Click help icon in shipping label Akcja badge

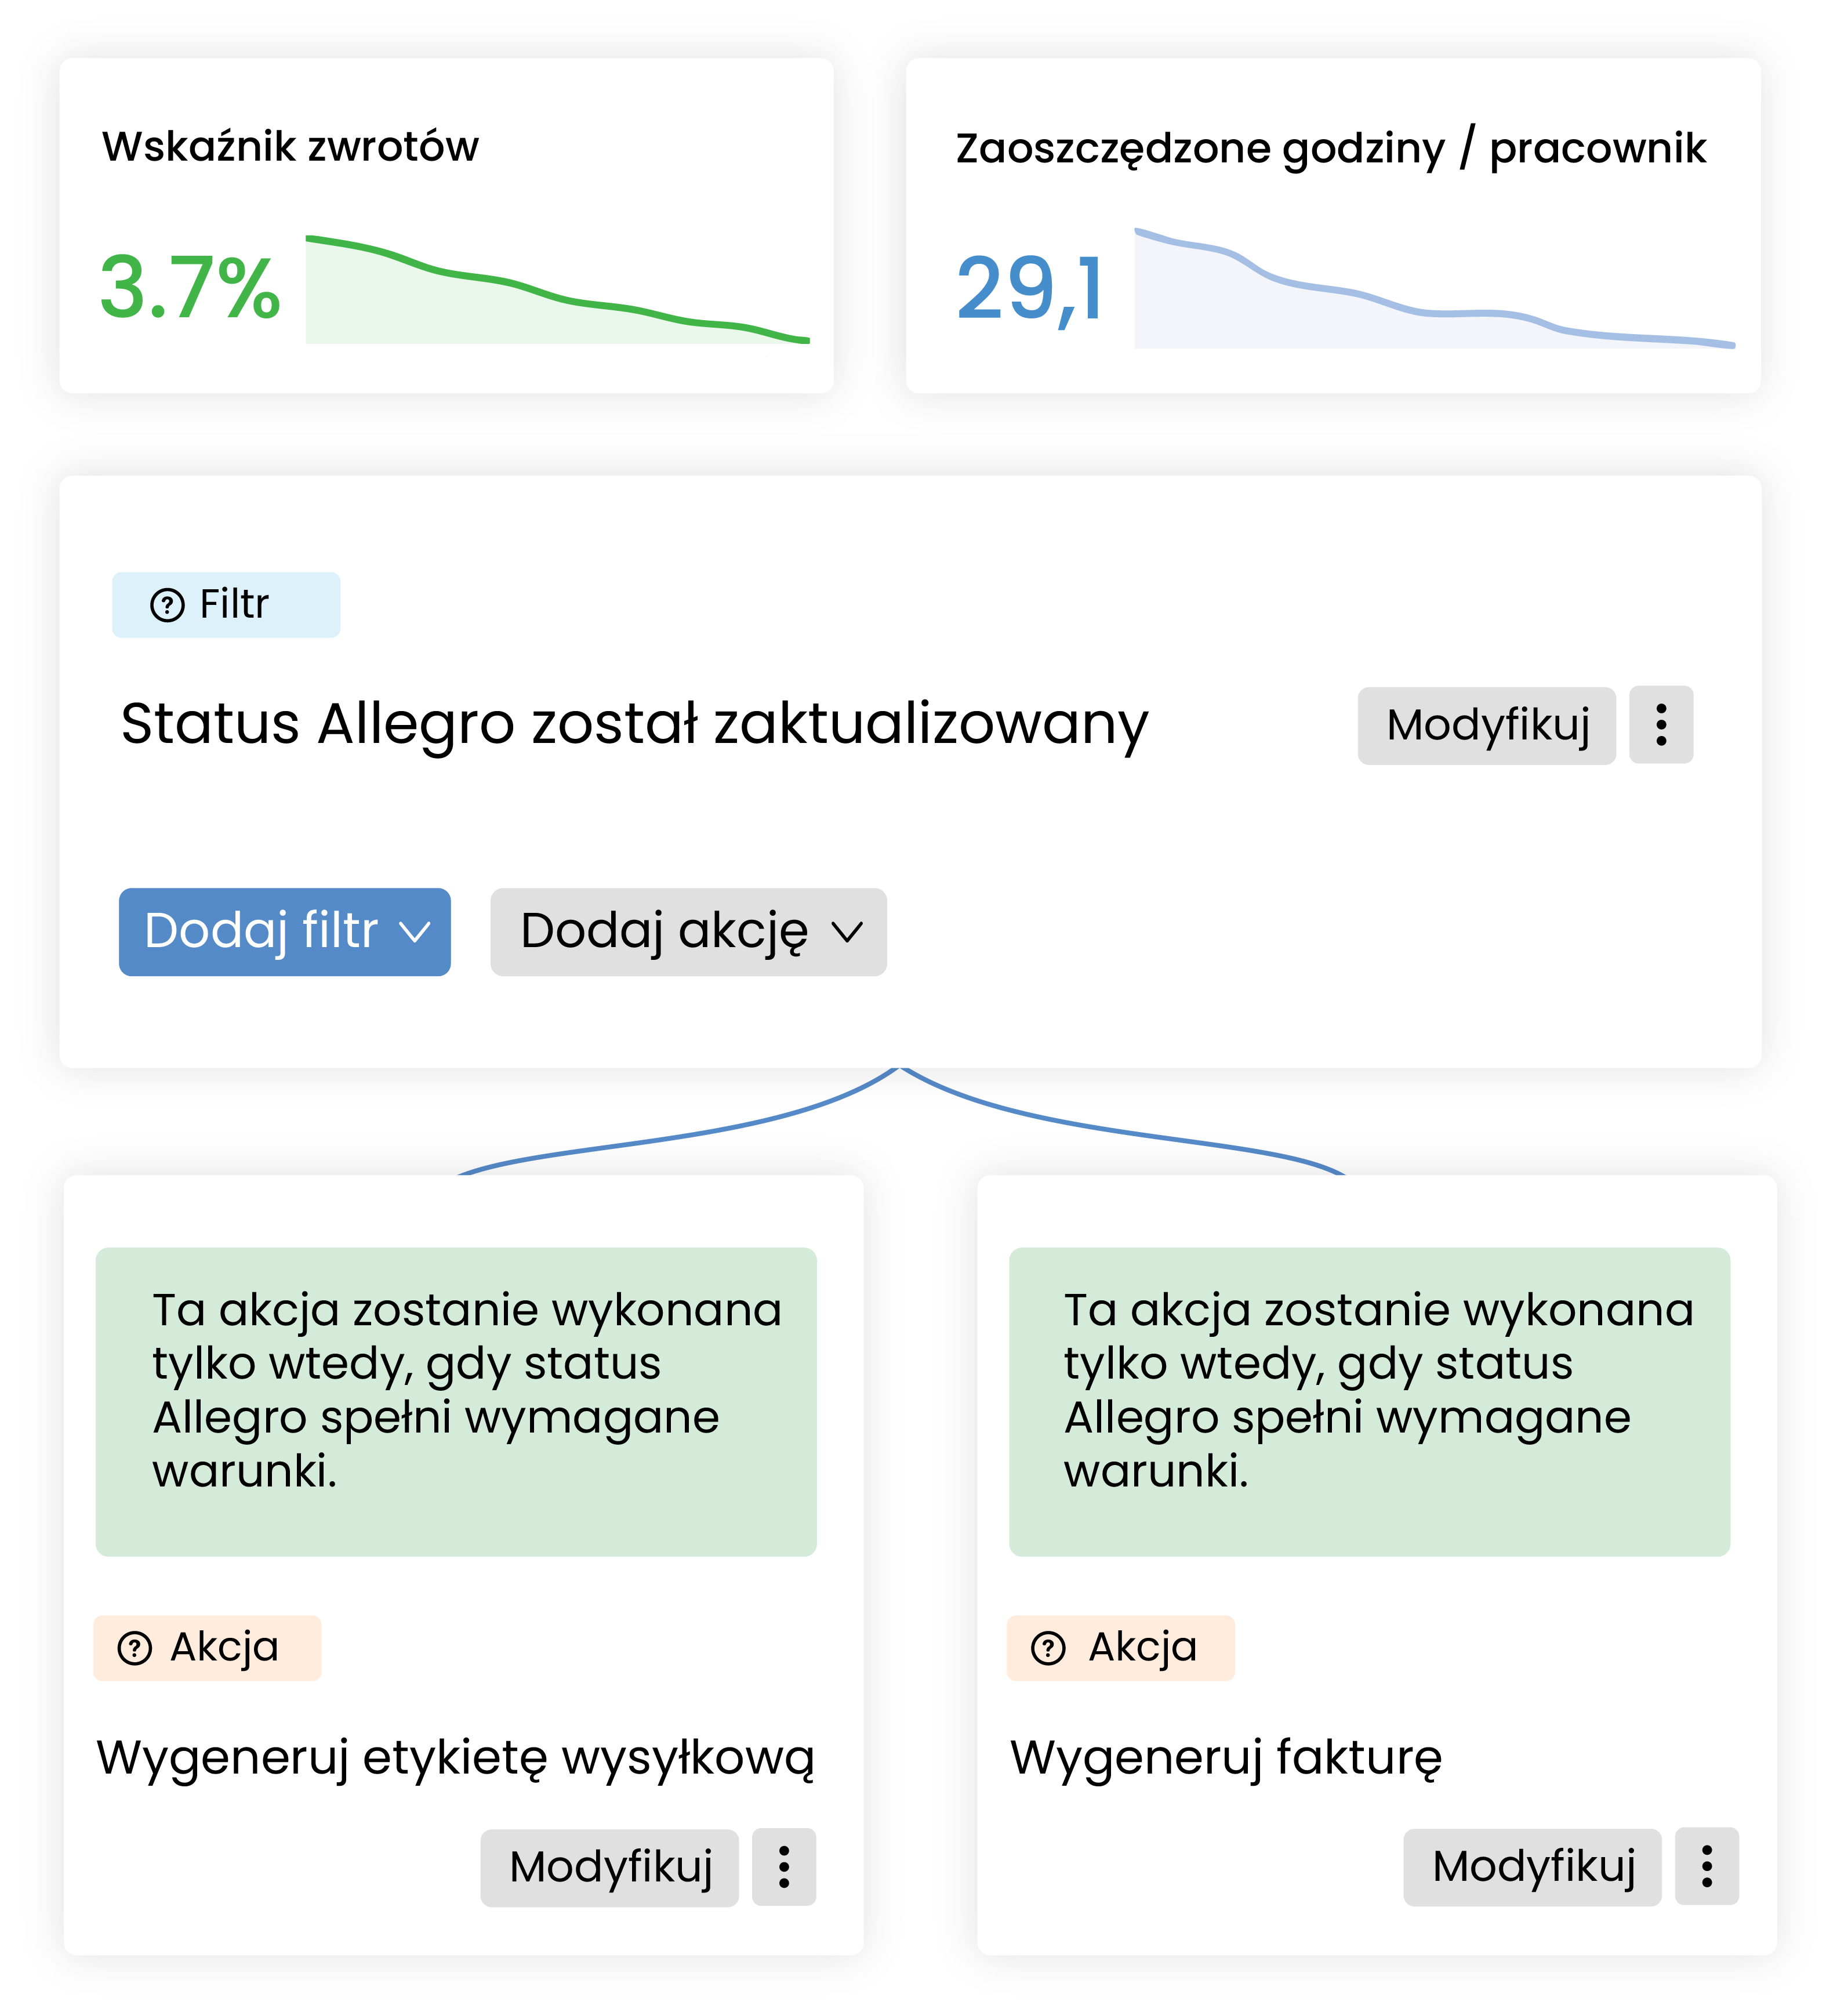[135, 1648]
